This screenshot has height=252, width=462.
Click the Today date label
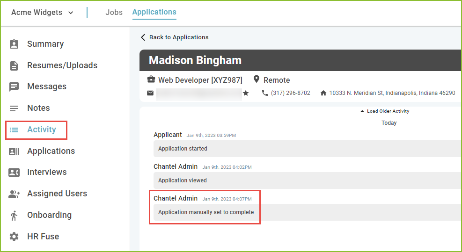pos(389,123)
